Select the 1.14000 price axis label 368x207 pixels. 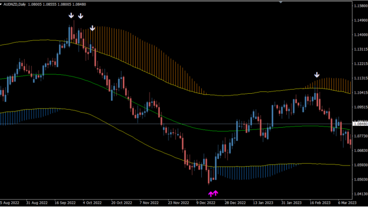tap(361, 34)
